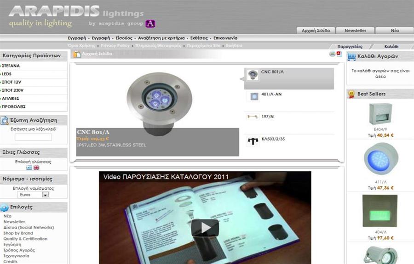Click the keyword search input field
414x264 pixels.
click(33, 137)
